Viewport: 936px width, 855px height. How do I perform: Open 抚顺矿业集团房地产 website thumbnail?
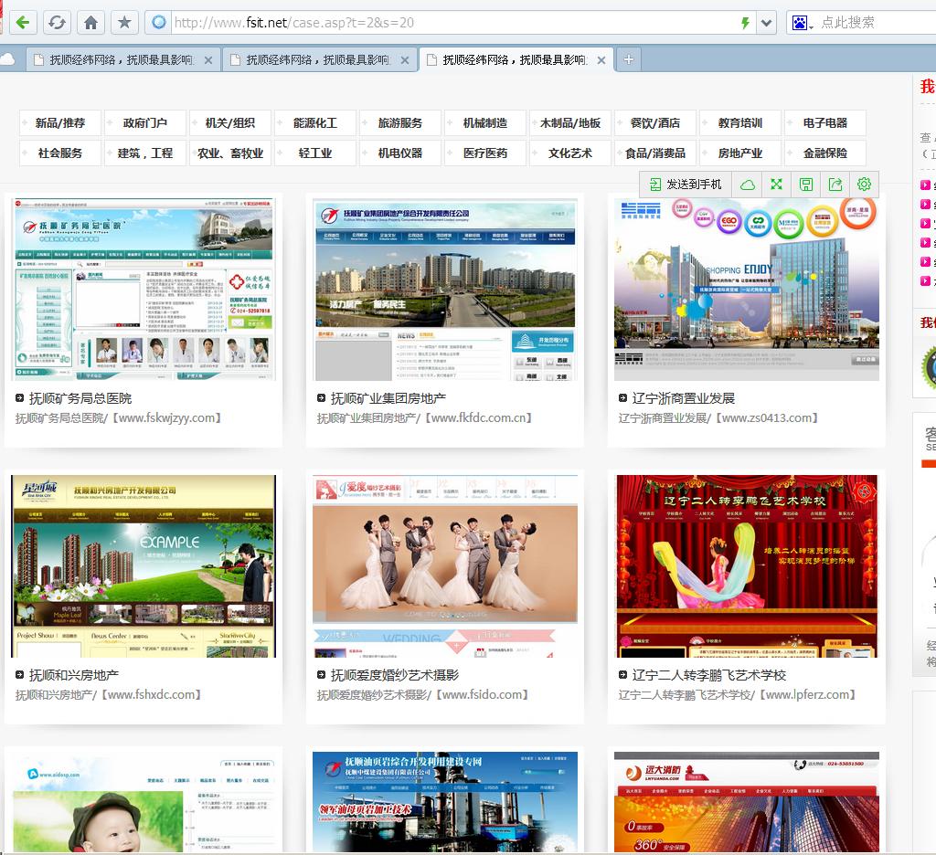tap(445, 290)
